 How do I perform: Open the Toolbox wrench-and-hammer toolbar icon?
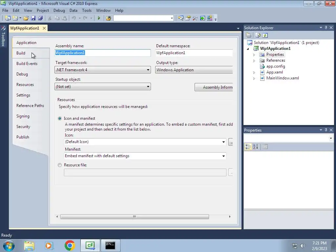(x=195, y=18)
